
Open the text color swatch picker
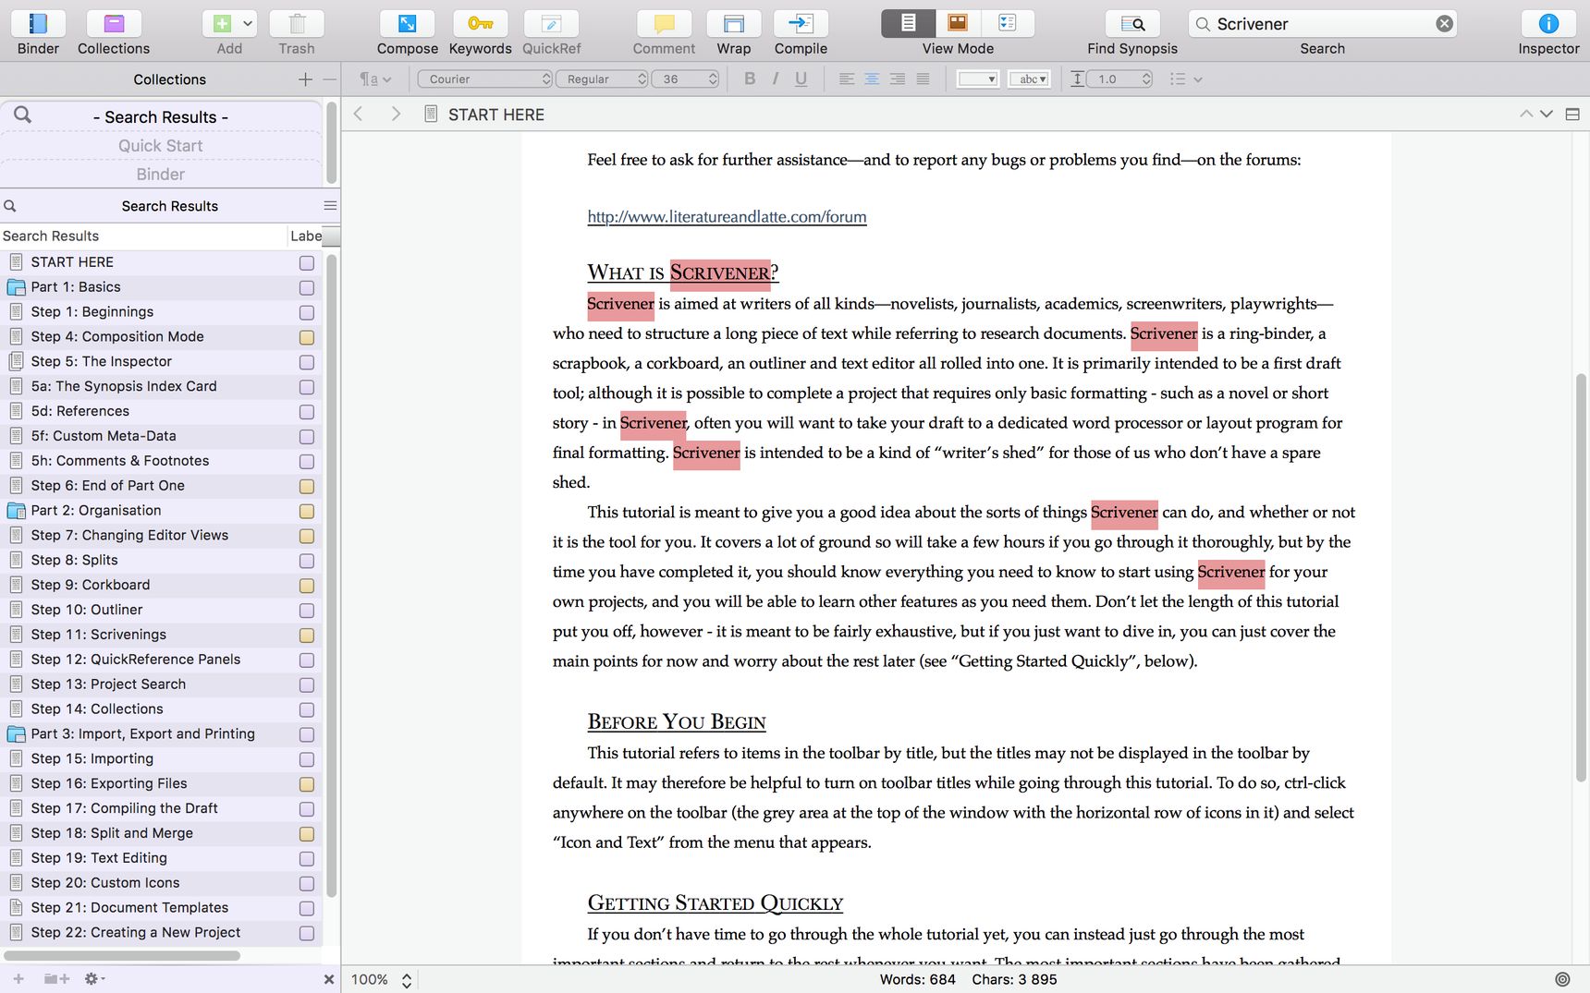[x=977, y=79]
